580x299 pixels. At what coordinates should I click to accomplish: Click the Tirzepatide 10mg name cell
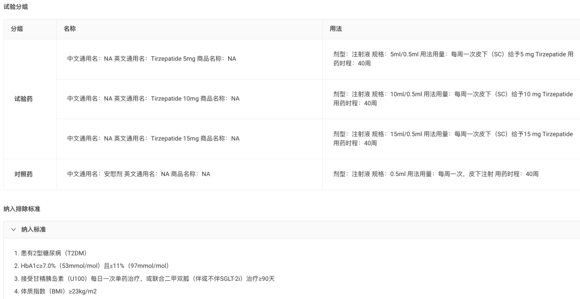pos(190,99)
